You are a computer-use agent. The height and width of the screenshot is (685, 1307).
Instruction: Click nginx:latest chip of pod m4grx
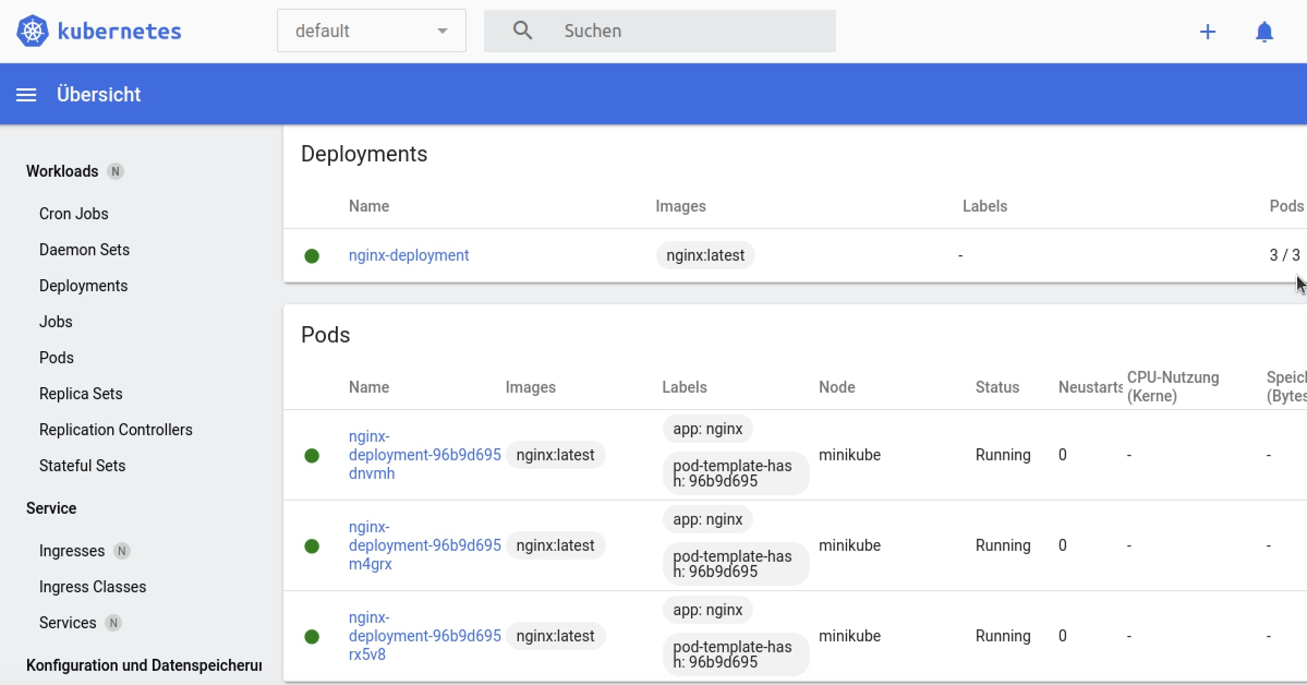(x=555, y=545)
